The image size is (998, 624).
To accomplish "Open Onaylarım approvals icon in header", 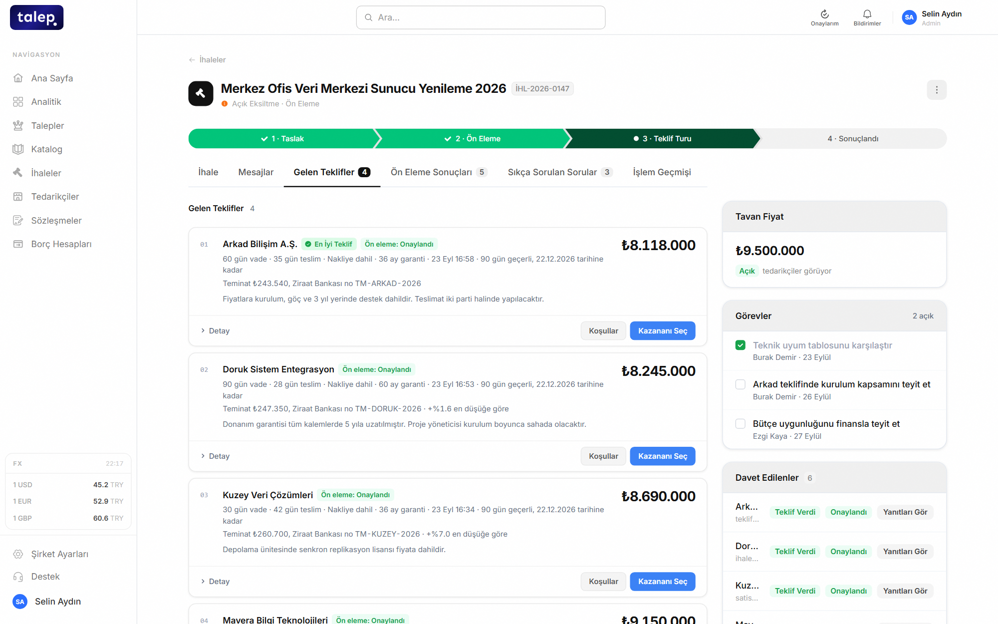I will (824, 14).
